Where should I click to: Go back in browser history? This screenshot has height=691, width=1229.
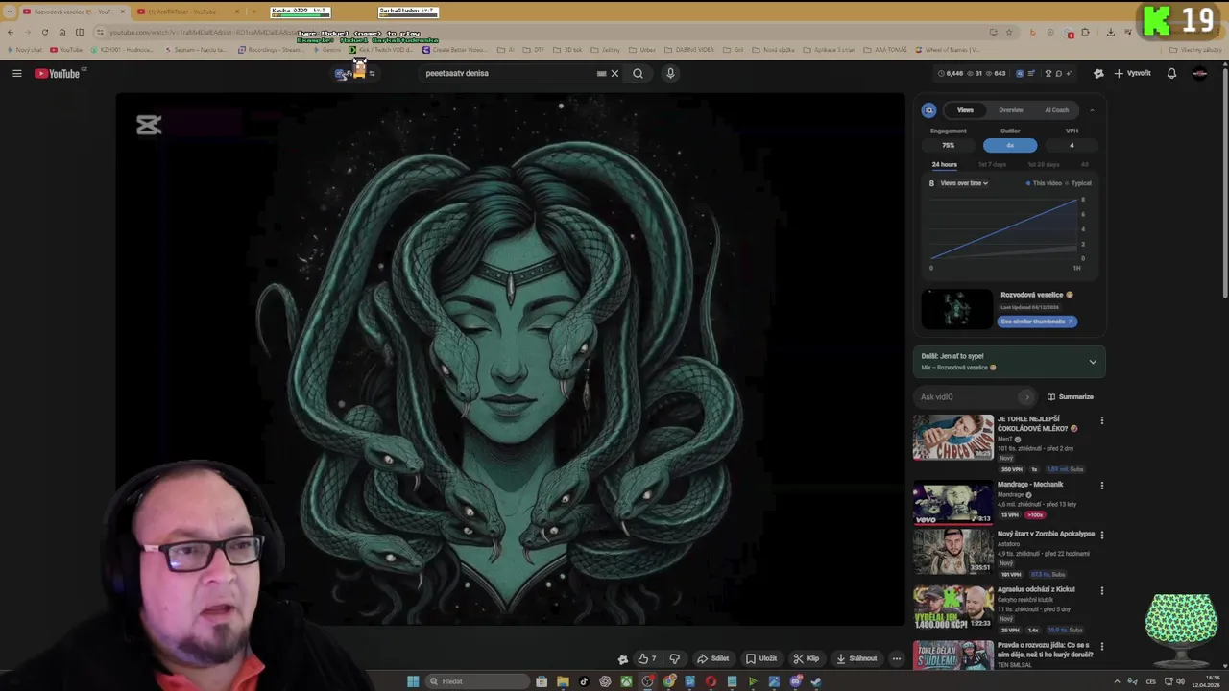point(11,32)
